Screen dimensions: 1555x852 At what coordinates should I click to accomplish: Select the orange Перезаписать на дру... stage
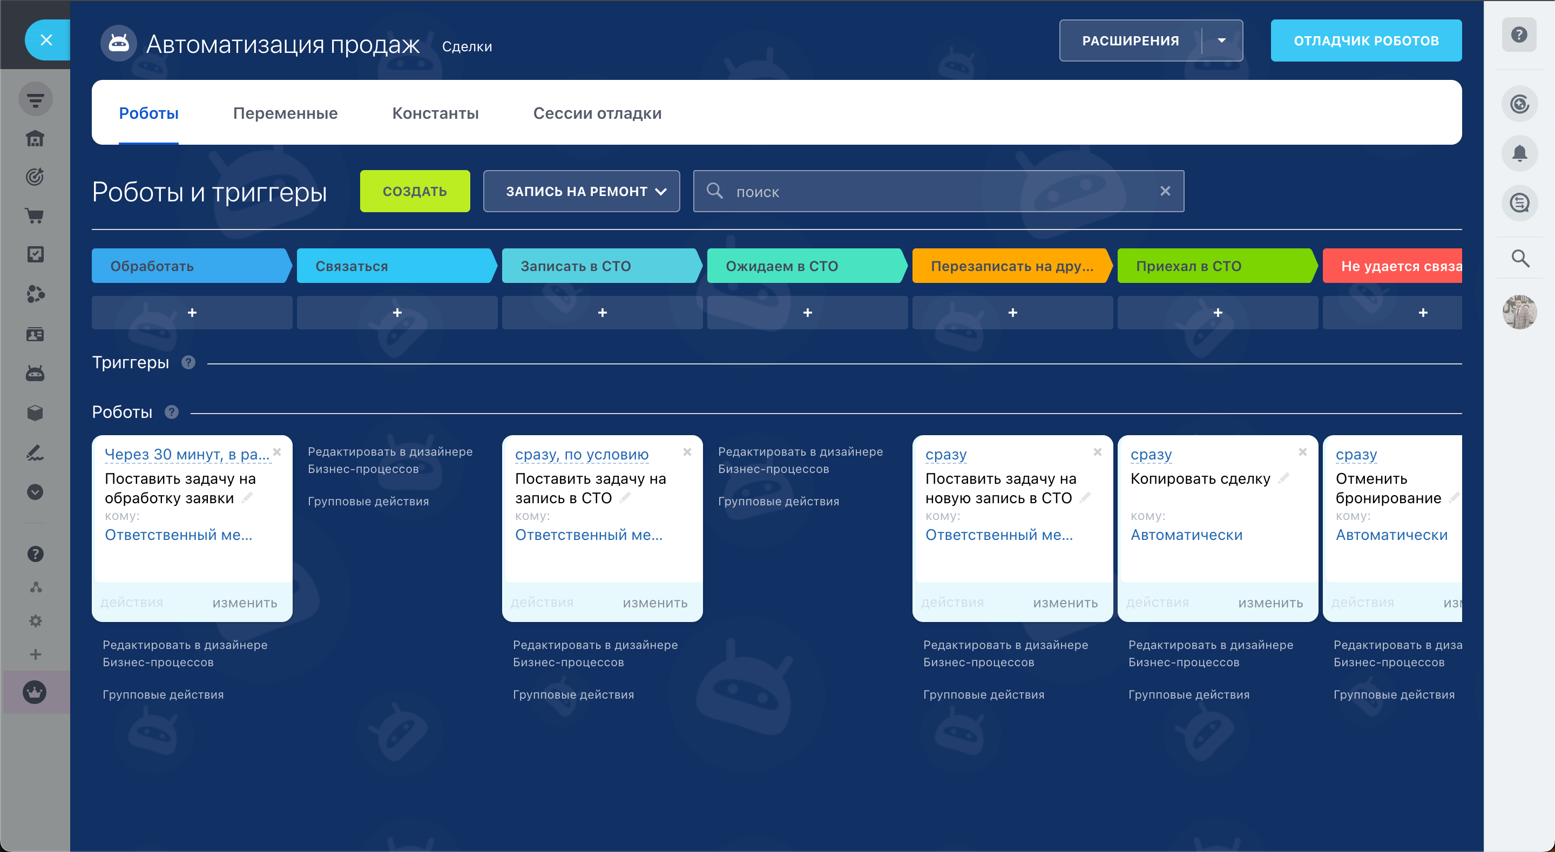tap(1011, 266)
